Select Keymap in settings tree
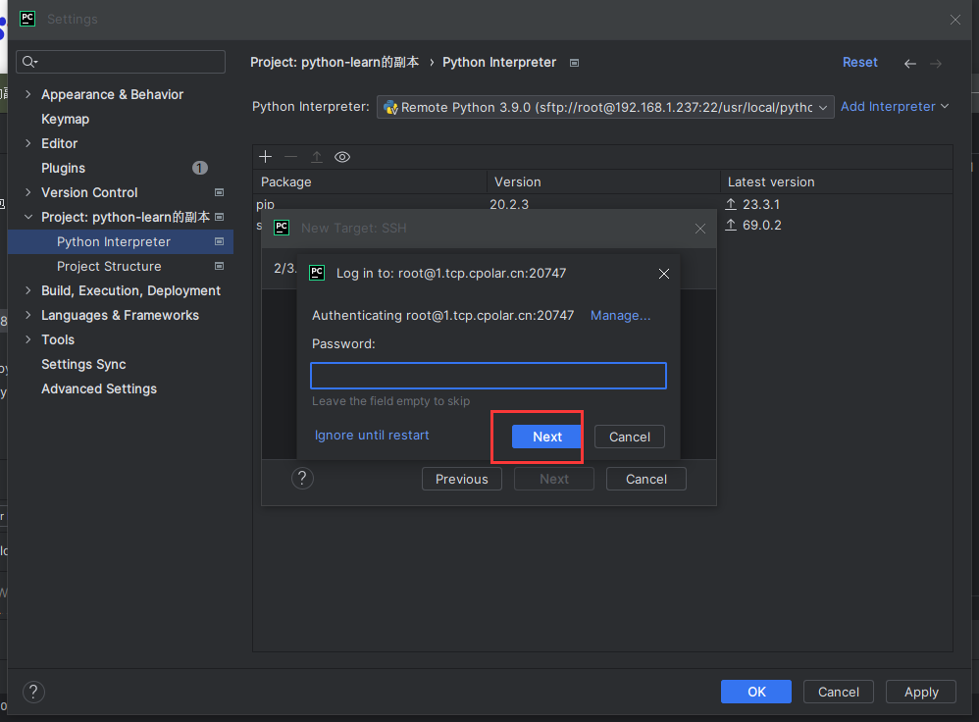This screenshot has width=979, height=722. (65, 119)
